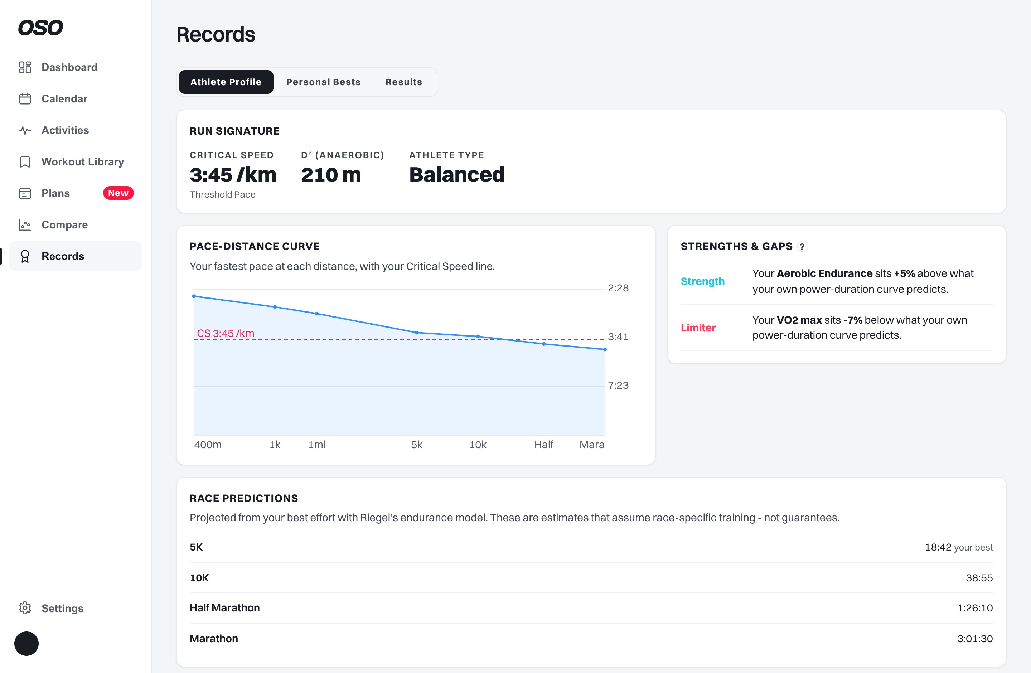Click the OSO logo
1031x673 pixels.
pos(40,28)
